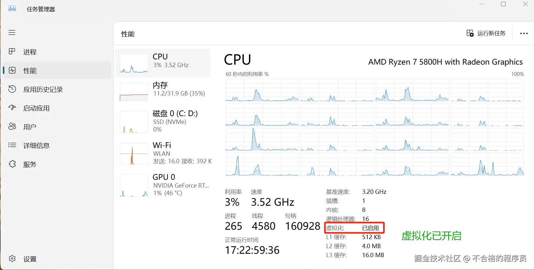534x270 pixels.
Task: Maximize the Task Manager window
Action: (503, 4)
